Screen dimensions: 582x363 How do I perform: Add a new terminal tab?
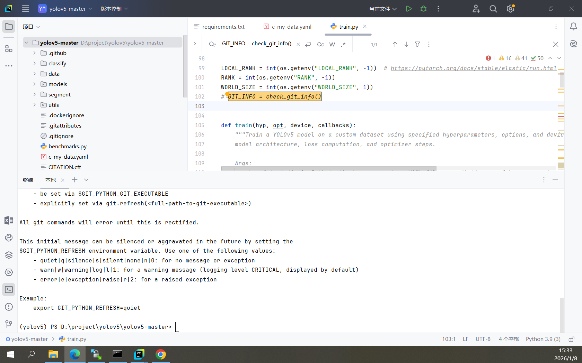click(74, 180)
